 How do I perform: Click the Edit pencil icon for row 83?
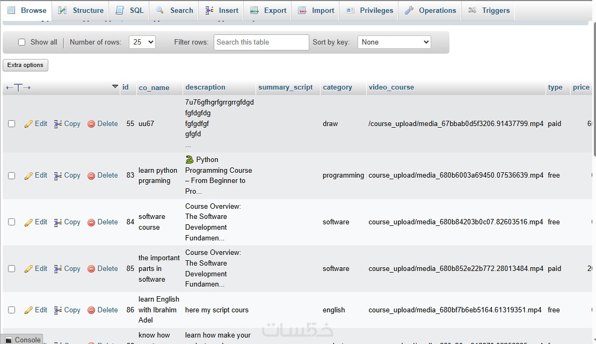point(28,175)
